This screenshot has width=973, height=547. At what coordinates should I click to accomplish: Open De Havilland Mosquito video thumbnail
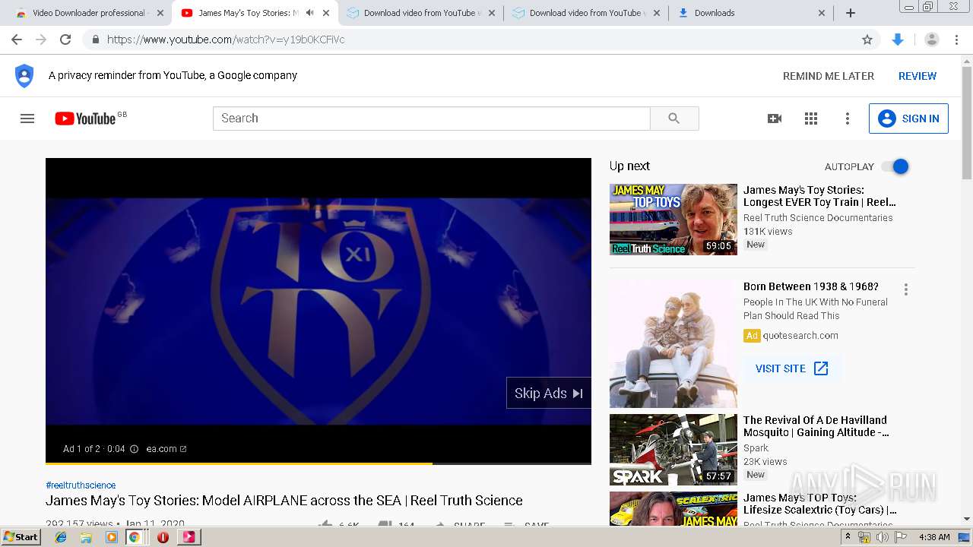(673, 450)
